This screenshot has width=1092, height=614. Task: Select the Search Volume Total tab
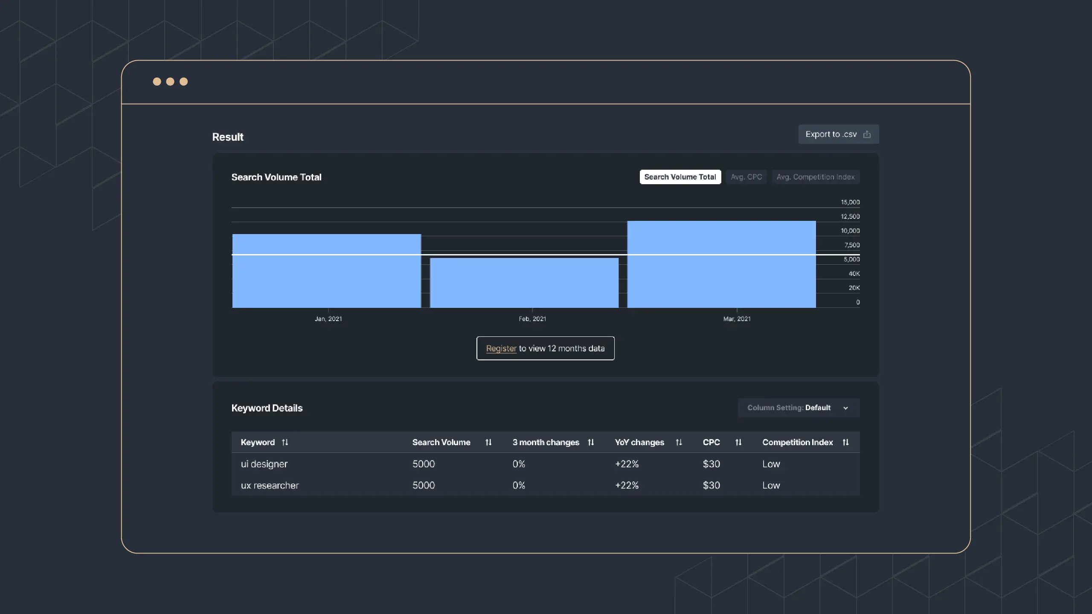[x=680, y=176]
